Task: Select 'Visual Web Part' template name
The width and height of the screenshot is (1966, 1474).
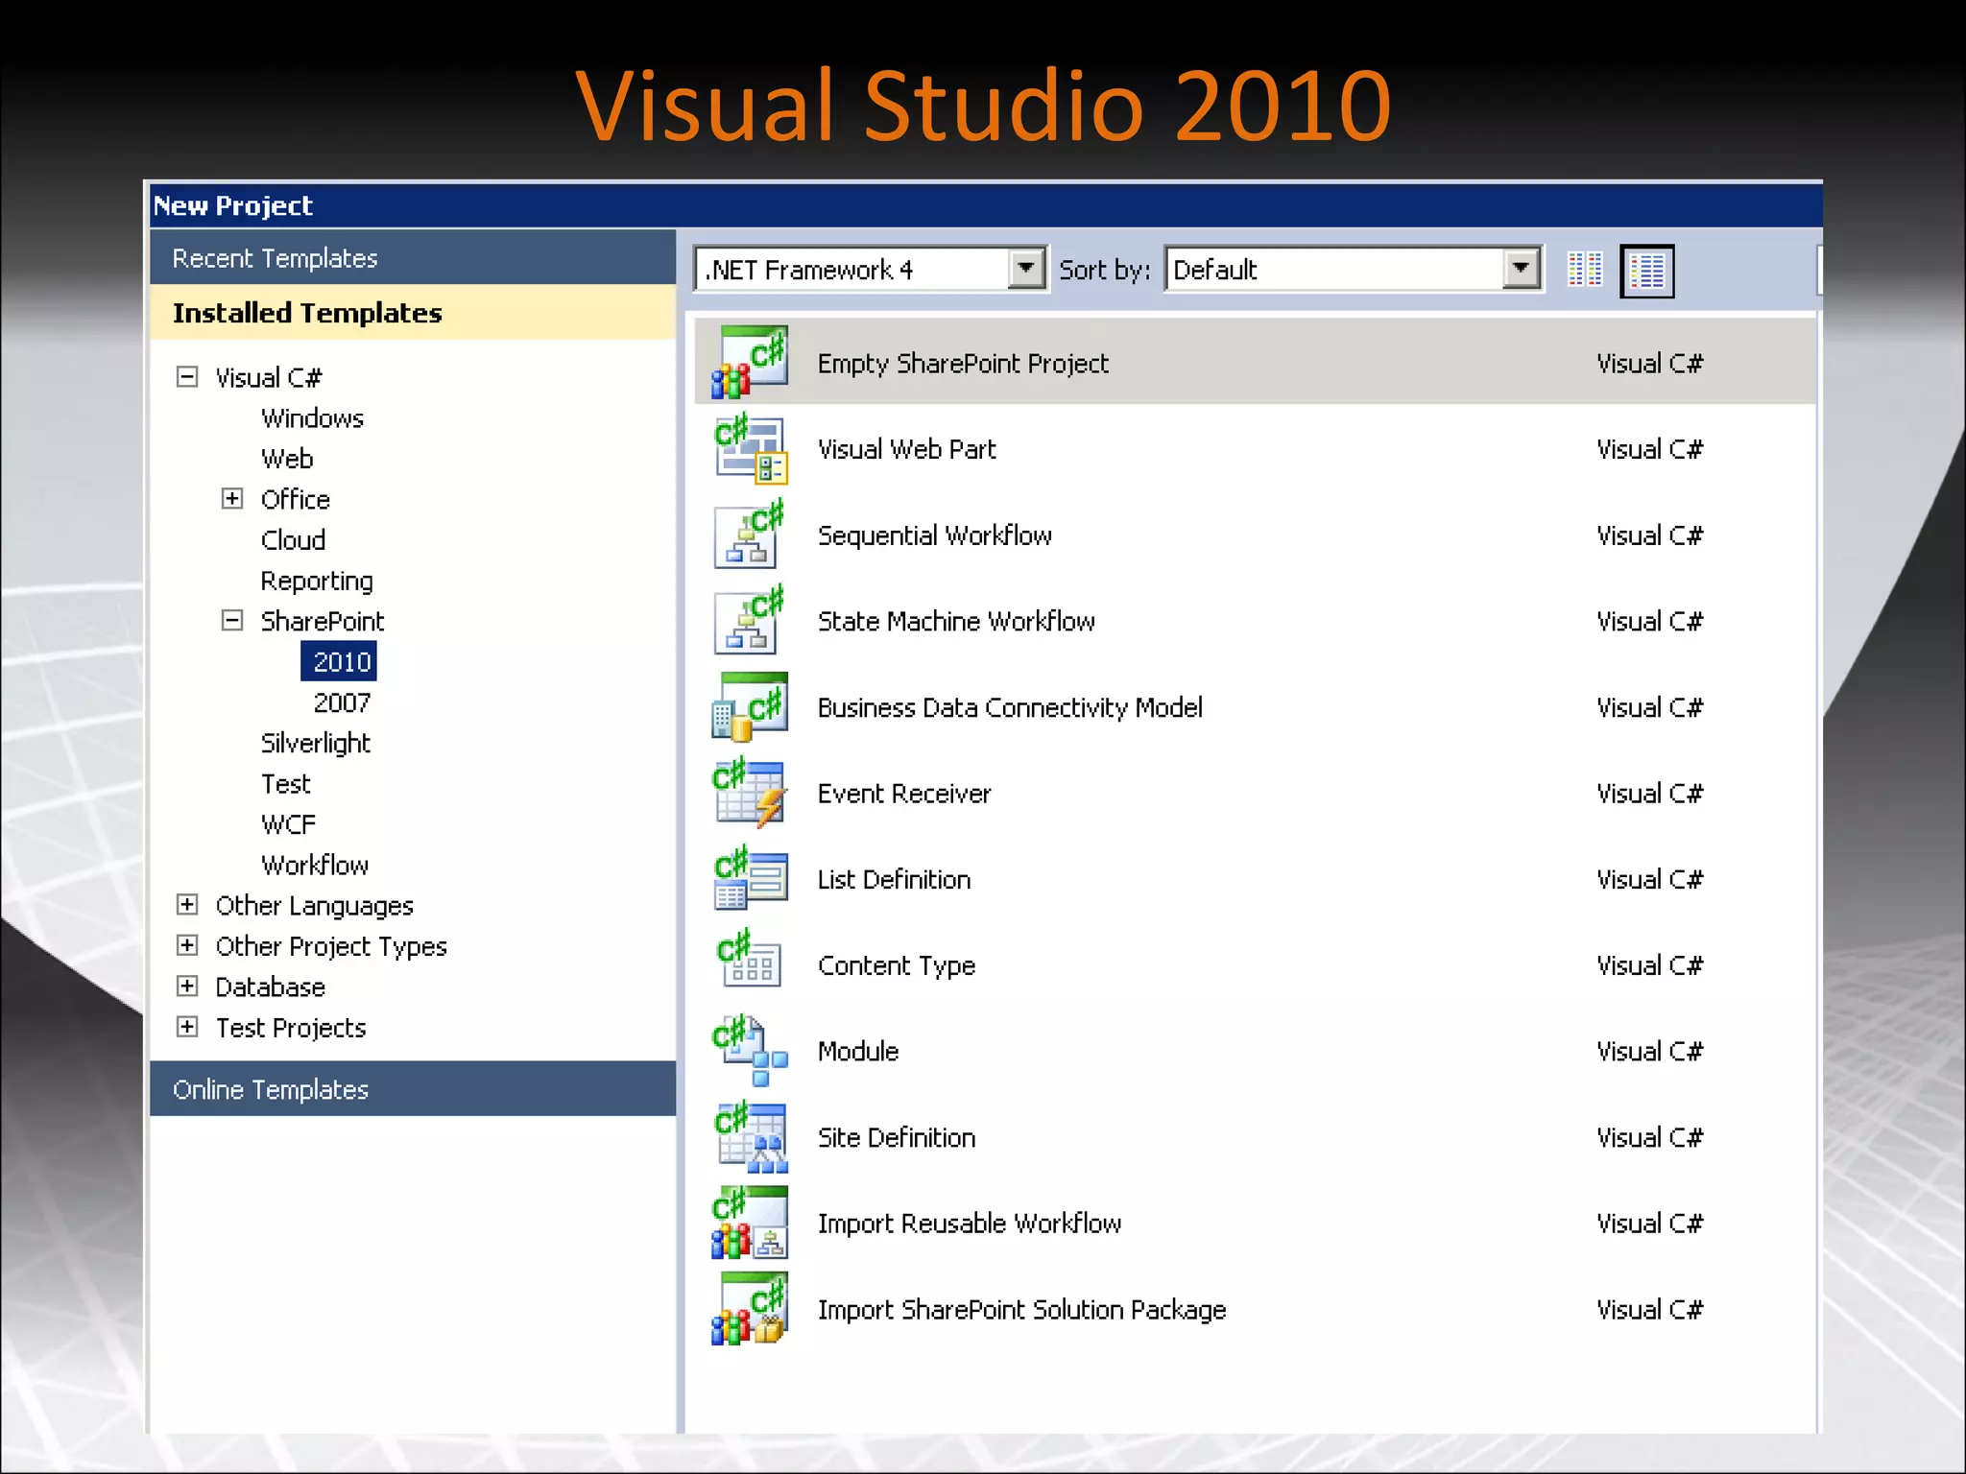Action: coord(906,449)
